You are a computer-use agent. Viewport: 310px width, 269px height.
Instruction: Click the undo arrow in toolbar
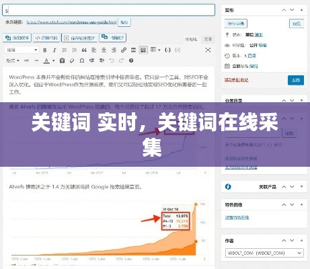point(112,61)
